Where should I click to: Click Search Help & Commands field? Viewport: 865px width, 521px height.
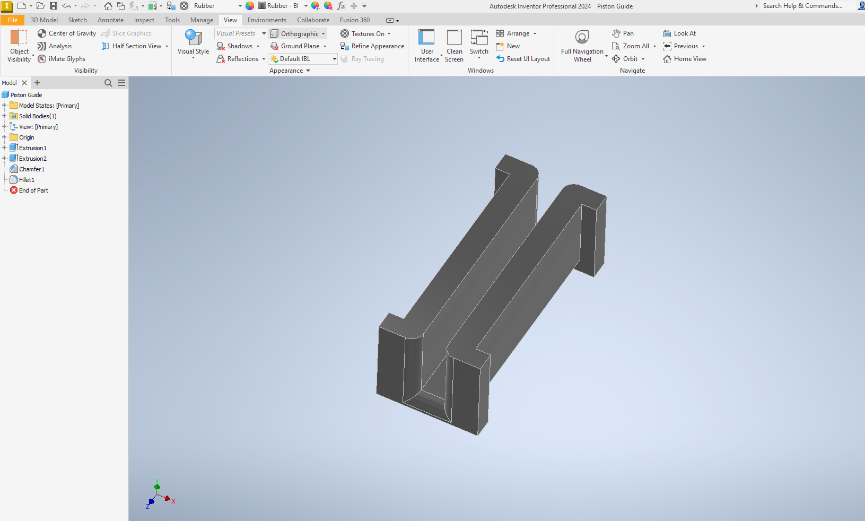802,6
